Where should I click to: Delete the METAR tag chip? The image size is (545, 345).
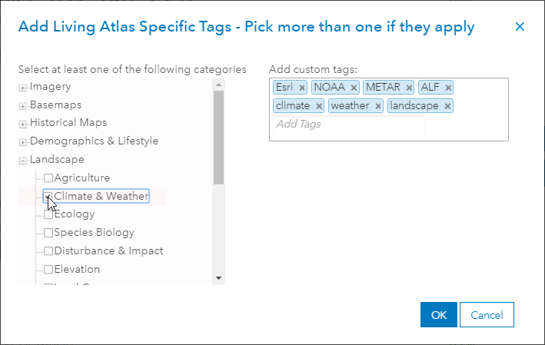point(409,88)
